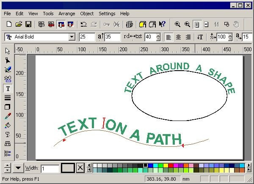Click the line Width input field

[x=50, y=169]
